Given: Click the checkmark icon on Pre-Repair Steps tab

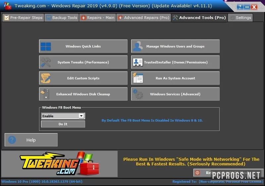Looking at the screenshot, I should (x=6, y=18).
